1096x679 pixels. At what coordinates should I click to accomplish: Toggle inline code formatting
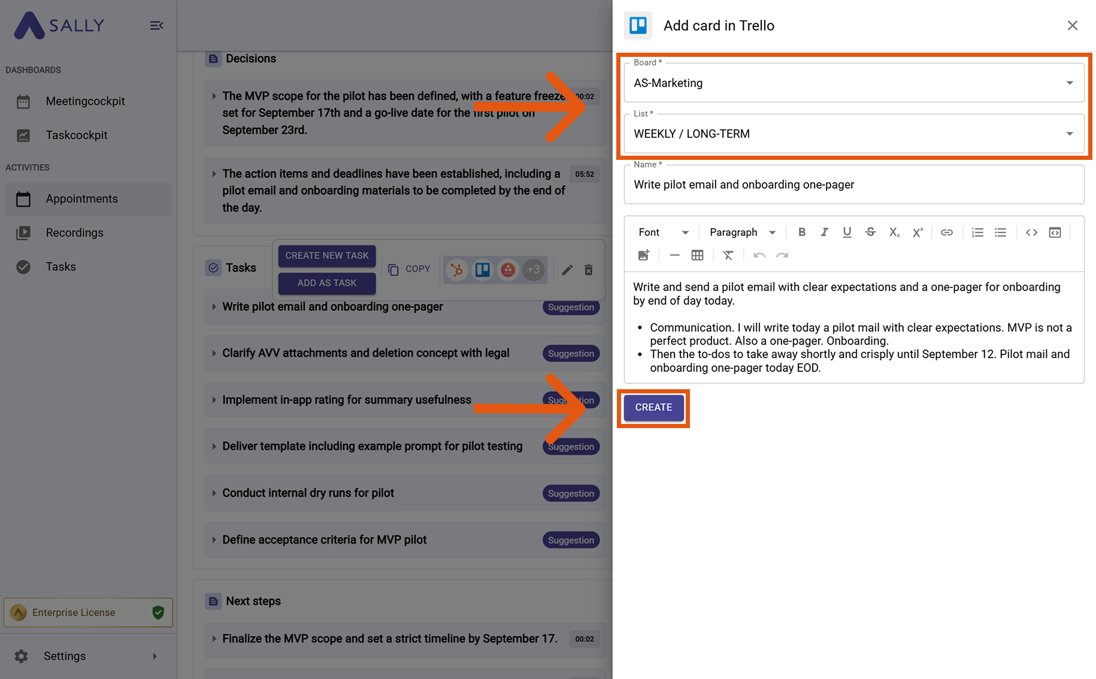(x=1031, y=232)
